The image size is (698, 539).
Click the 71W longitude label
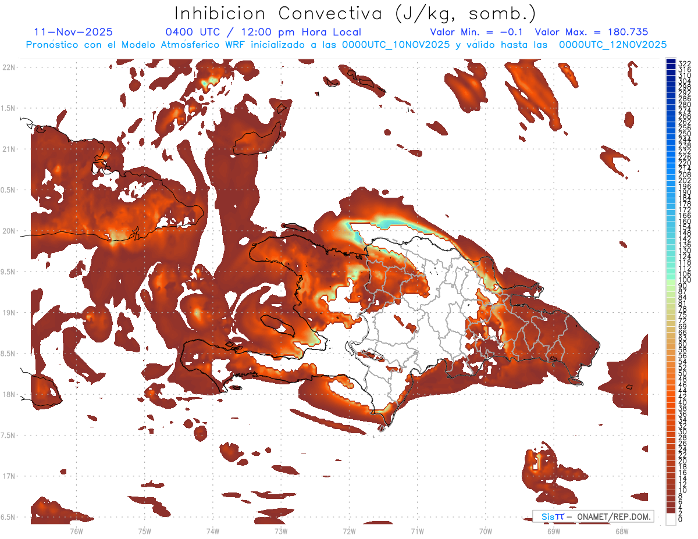pyautogui.click(x=417, y=531)
